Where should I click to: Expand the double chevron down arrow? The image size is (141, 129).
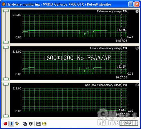click(x=31, y=124)
